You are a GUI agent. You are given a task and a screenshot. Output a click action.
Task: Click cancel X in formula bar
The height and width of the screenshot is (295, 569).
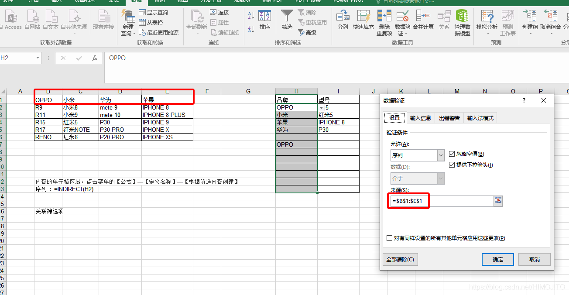pos(64,58)
